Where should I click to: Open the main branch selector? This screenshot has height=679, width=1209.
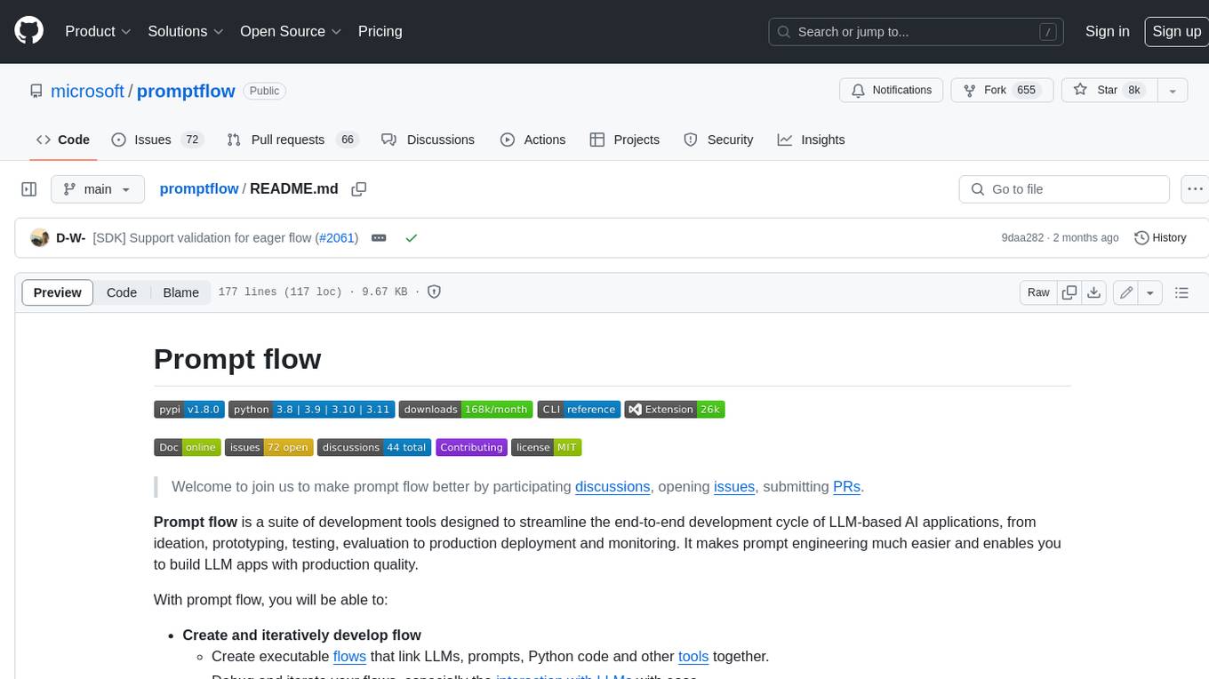pos(97,189)
